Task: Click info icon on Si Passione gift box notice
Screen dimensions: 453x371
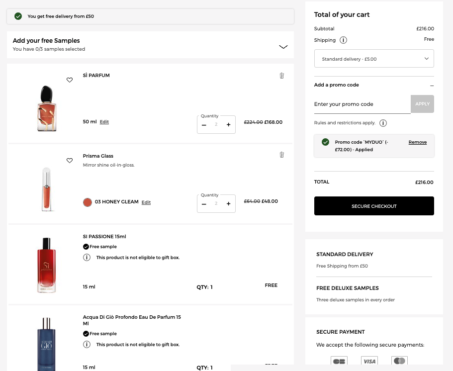Action: tap(87, 258)
